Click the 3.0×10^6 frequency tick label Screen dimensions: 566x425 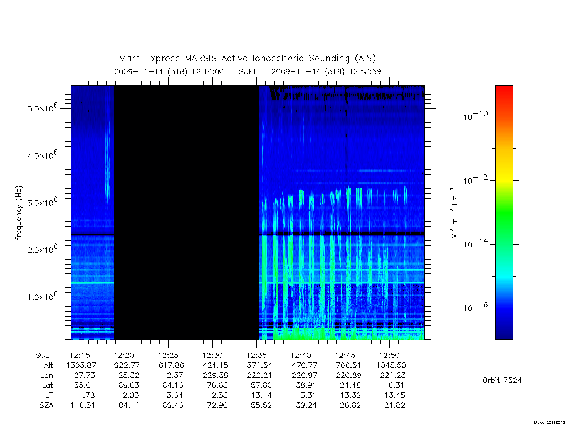click(x=42, y=202)
